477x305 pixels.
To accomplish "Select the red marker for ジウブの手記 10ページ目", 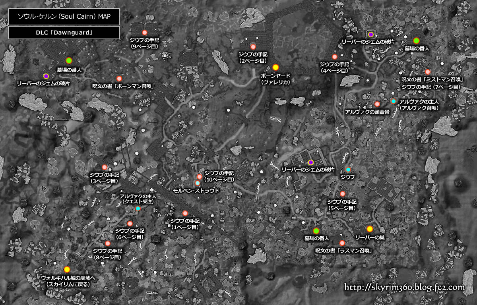I will click(200, 177).
